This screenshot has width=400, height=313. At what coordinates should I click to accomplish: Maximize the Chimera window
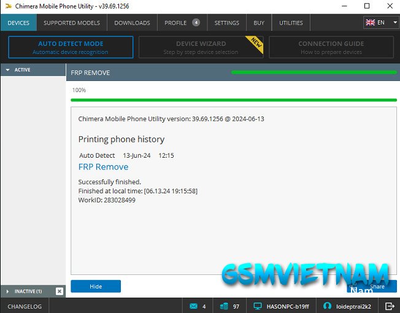[367, 6]
